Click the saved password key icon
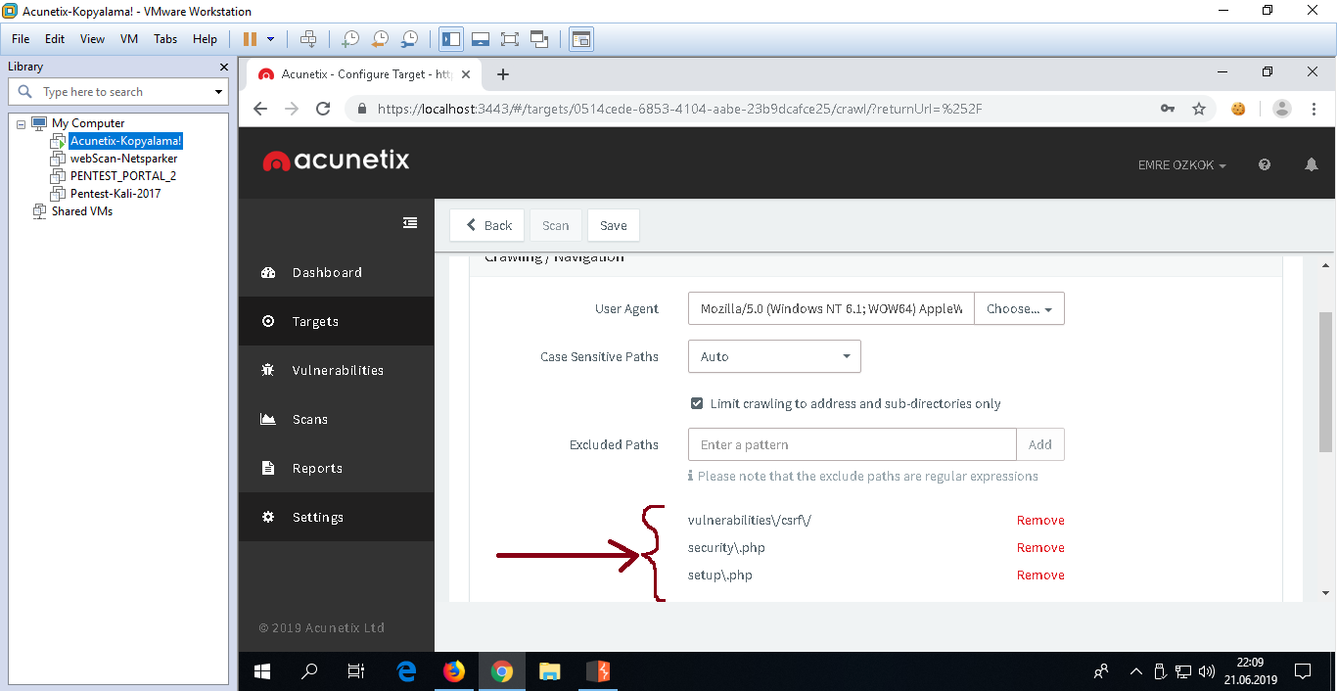 coord(1167,109)
